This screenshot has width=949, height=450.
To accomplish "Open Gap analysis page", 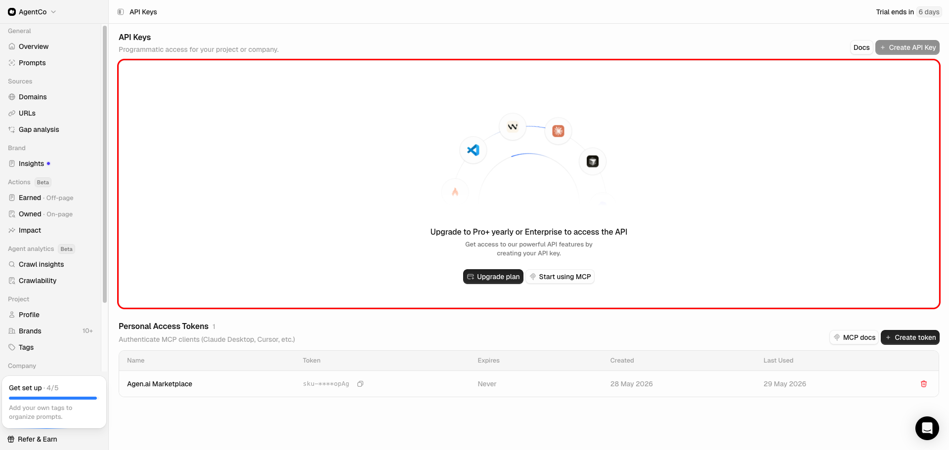I will coord(39,129).
